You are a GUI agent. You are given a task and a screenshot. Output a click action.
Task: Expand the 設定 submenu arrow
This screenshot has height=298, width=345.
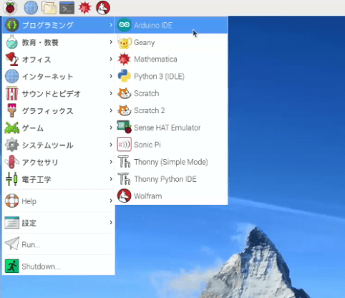111,223
